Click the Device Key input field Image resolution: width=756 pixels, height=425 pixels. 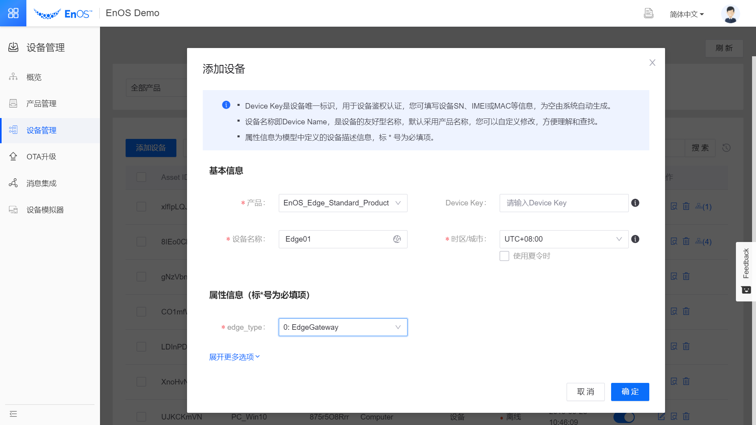pyautogui.click(x=563, y=203)
